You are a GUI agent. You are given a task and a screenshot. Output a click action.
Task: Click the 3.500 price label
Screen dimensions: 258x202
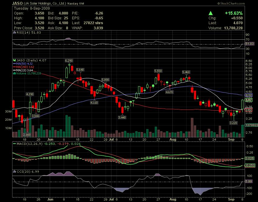pyautogui.click(x=36, y=116)
